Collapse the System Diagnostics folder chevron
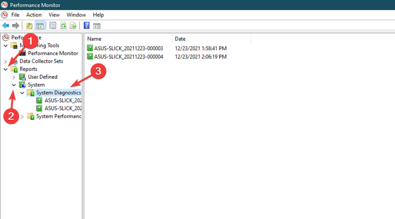This screenshot has width=395, height=219. click(22, 93)
